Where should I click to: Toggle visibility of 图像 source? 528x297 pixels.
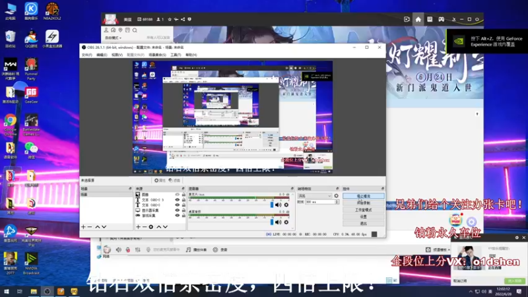(x=177, y=195)
